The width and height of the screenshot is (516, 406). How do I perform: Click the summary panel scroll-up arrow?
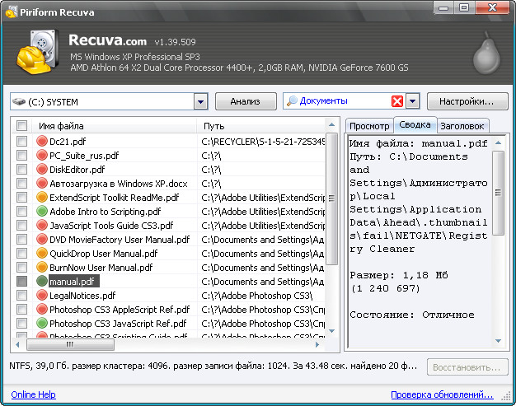click(498, 142)
